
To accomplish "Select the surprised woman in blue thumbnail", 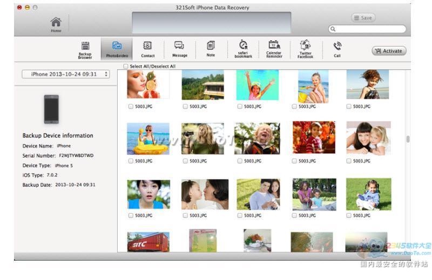I will (x=148, y=194).
